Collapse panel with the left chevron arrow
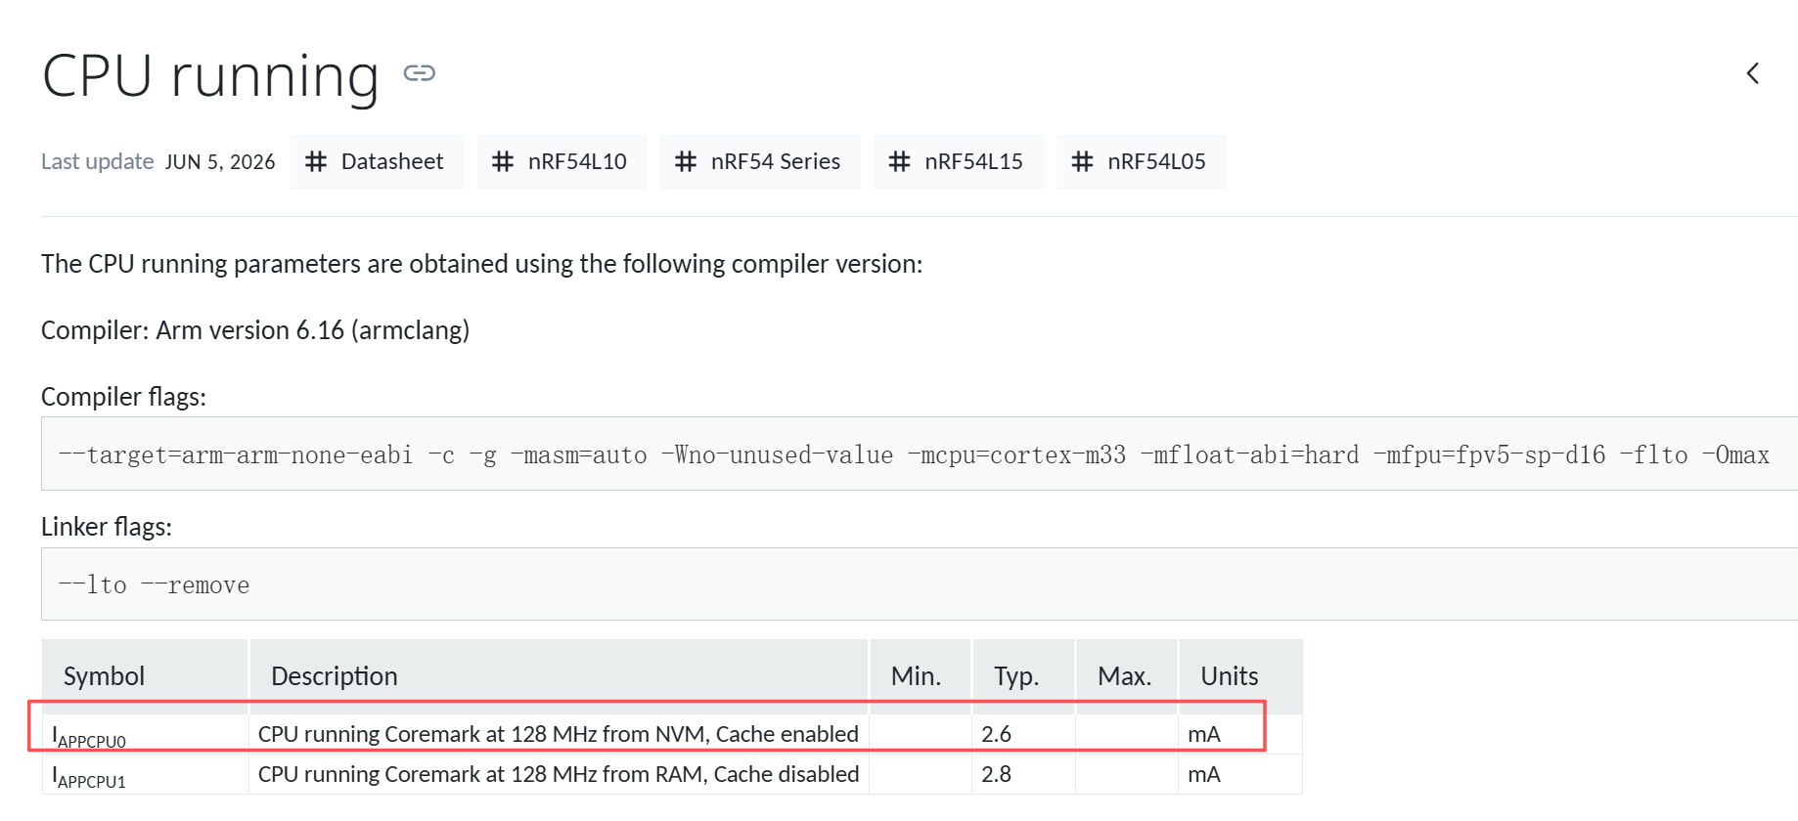1798x821 pixels. point(1753,73)
